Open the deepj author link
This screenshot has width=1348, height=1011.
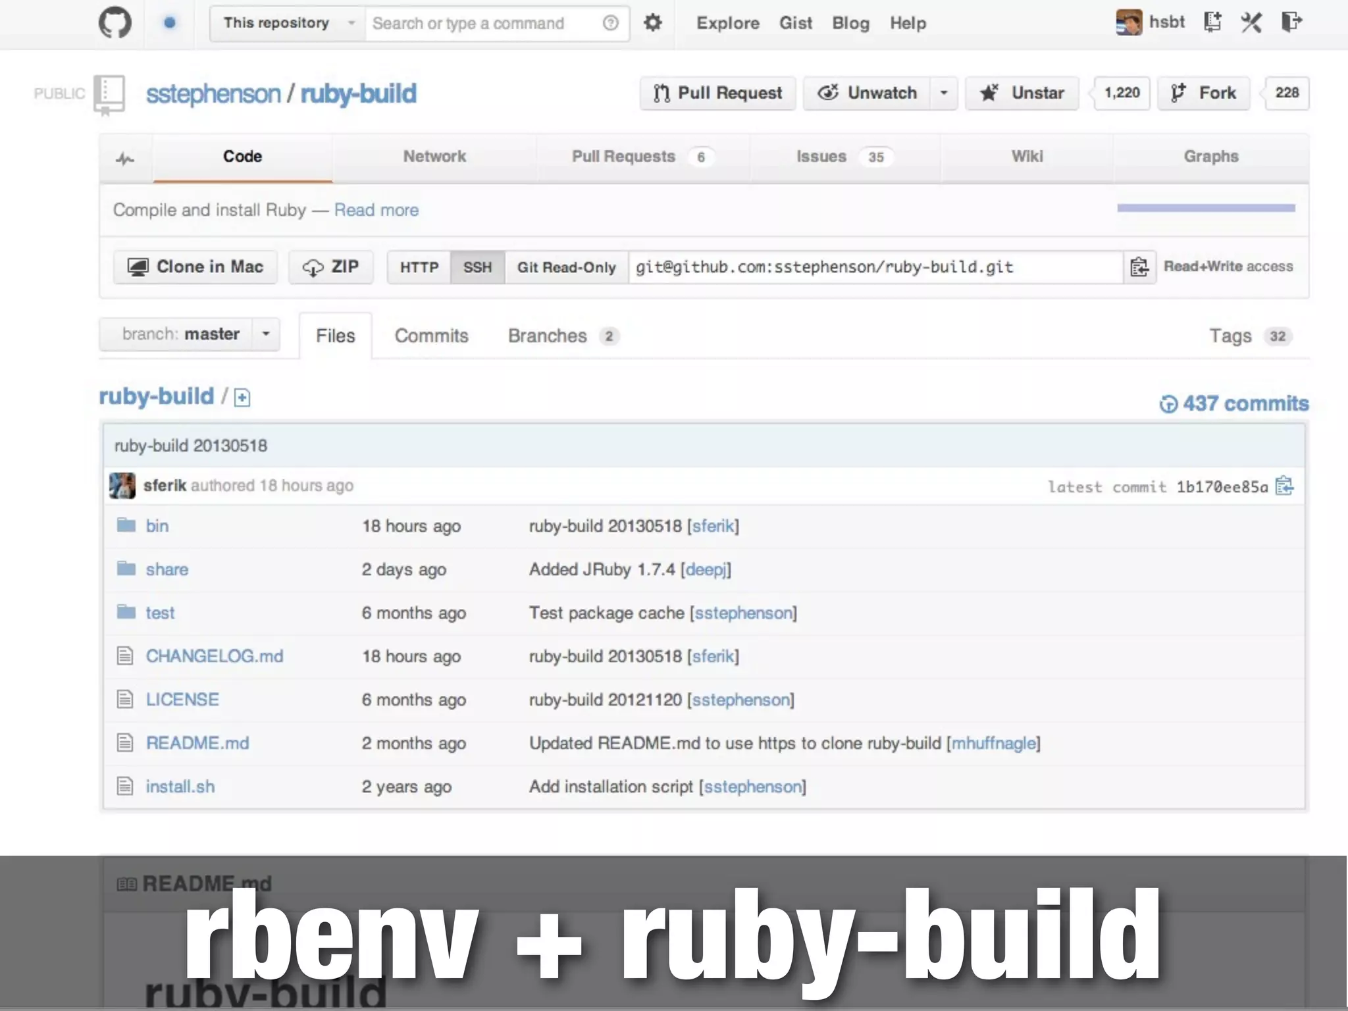point(706,569)
